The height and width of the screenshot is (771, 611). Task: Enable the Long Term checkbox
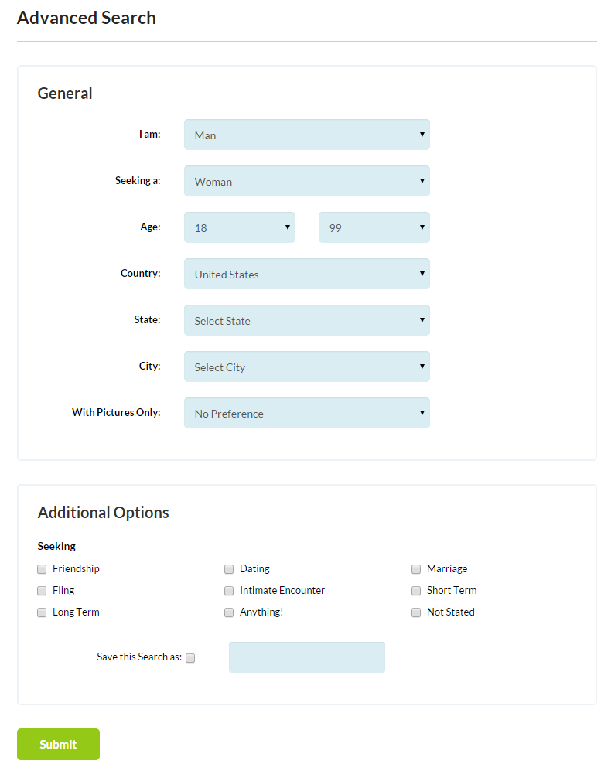click(x=42, y=612)
